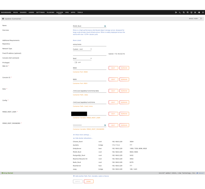Open the manual link in the footer
The height and width of the screenshot is (189, 205).
[x=201, y=173]
